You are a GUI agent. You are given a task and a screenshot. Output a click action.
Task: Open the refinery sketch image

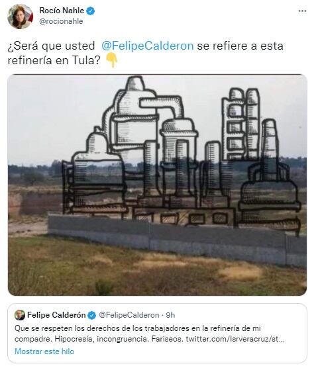(x=157, y=185)
